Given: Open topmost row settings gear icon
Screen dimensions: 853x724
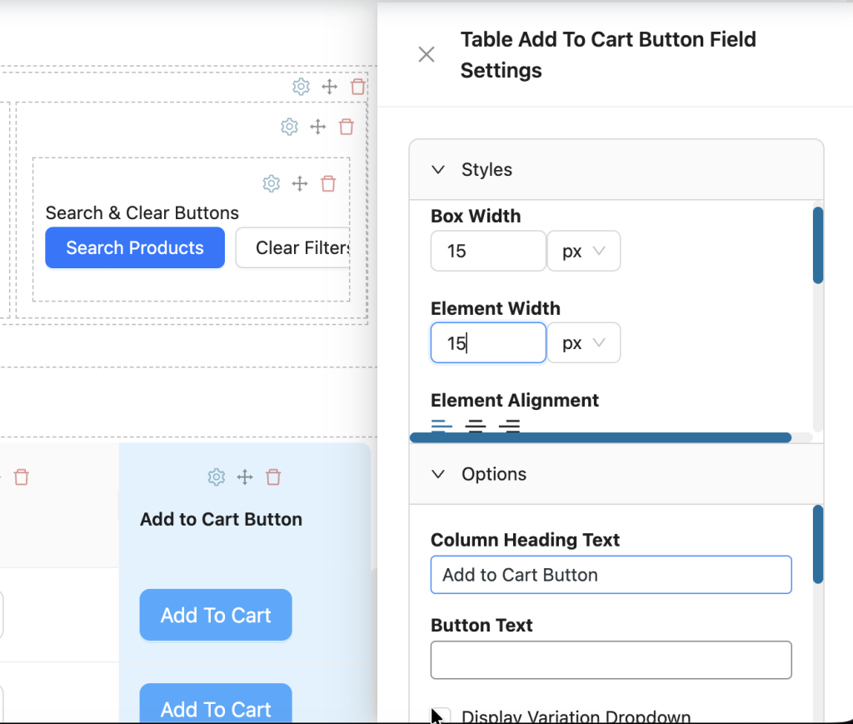Looking at the screenshot, I should [x=301, y=86].
